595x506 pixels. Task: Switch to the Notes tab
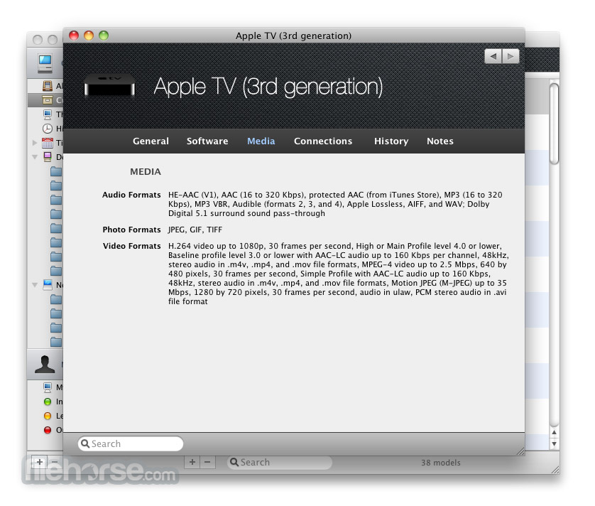pos(440,141)
